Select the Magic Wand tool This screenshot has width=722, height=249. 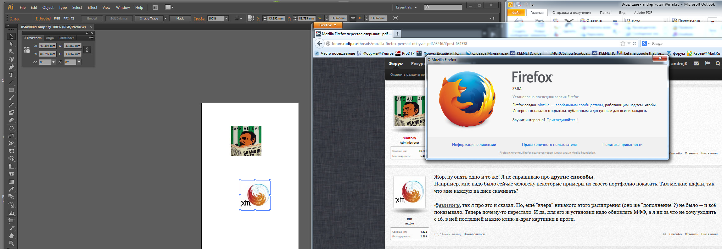tap(11, 52)
